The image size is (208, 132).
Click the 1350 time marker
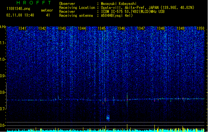tap(200, 28)
